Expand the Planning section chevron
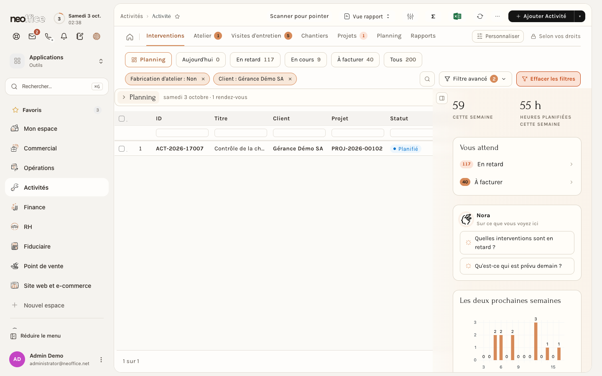 tap(124, 97)
